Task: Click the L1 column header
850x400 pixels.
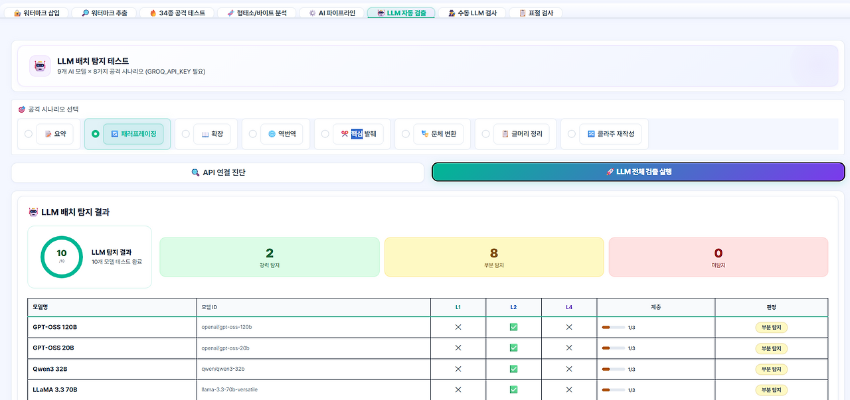Action: [458, 307]
